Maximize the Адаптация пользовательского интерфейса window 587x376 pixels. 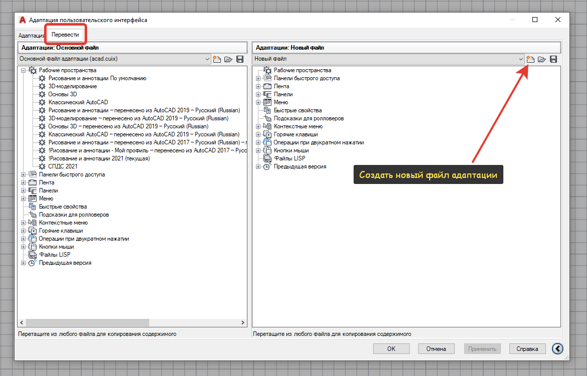(535, 20)
